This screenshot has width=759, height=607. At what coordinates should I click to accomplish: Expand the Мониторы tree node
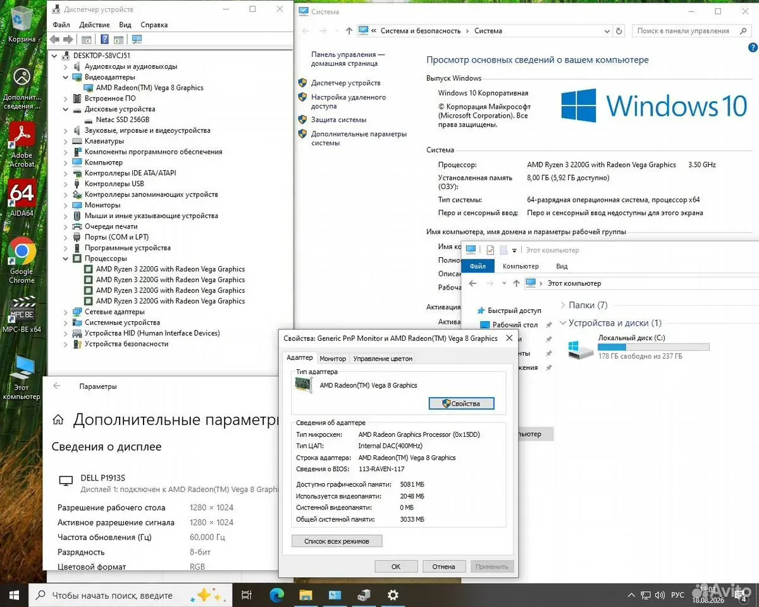[66, 205]
